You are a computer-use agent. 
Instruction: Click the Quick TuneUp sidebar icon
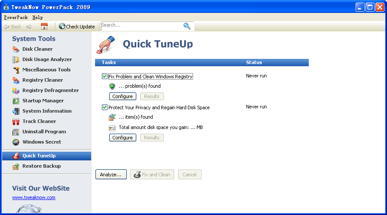16,156
